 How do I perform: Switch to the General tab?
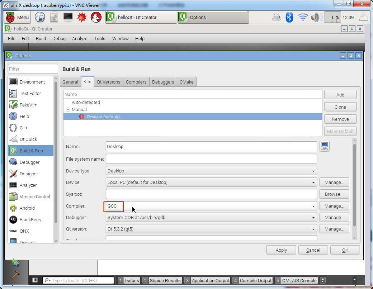[x=70, y=82]
